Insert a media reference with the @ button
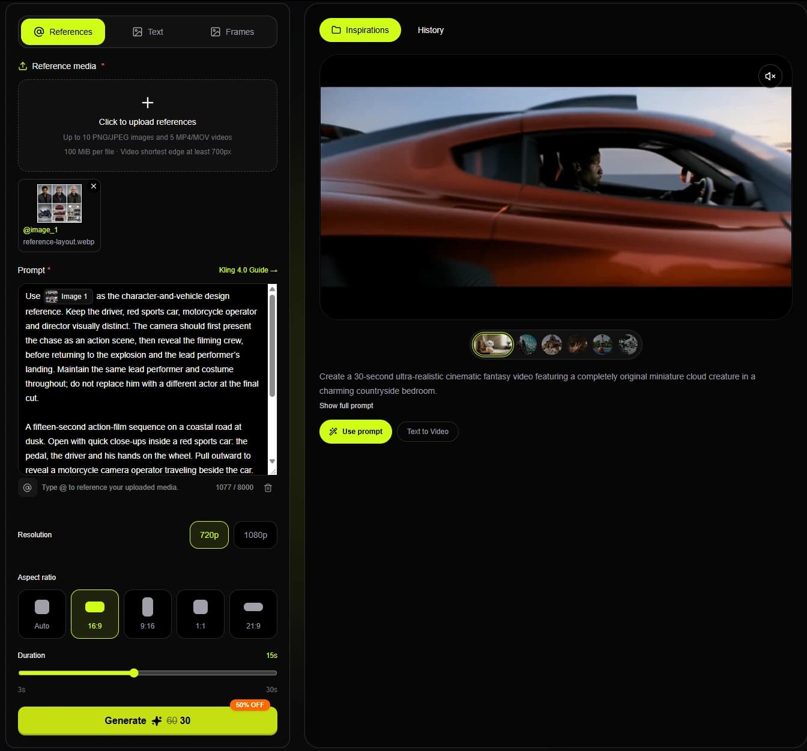 (27, 487)
